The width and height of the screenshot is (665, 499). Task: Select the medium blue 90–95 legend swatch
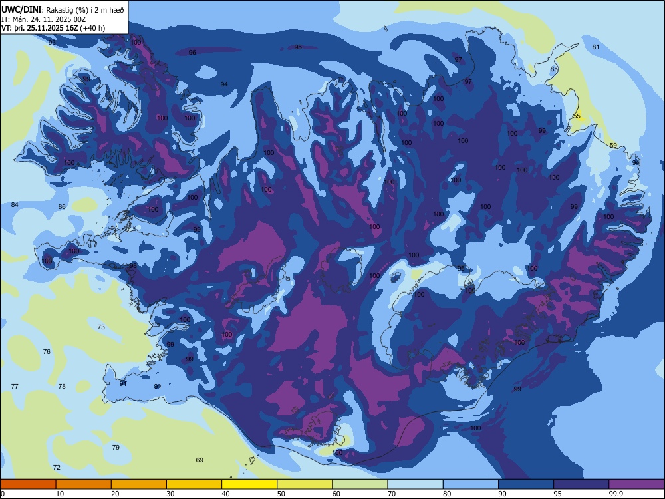526,484
